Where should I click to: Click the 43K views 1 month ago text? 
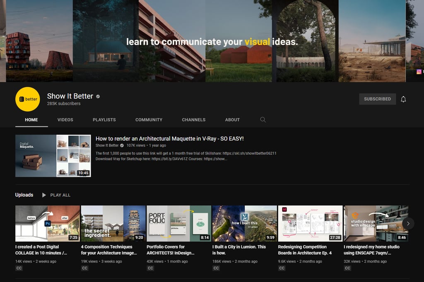[x=167, y=261]
